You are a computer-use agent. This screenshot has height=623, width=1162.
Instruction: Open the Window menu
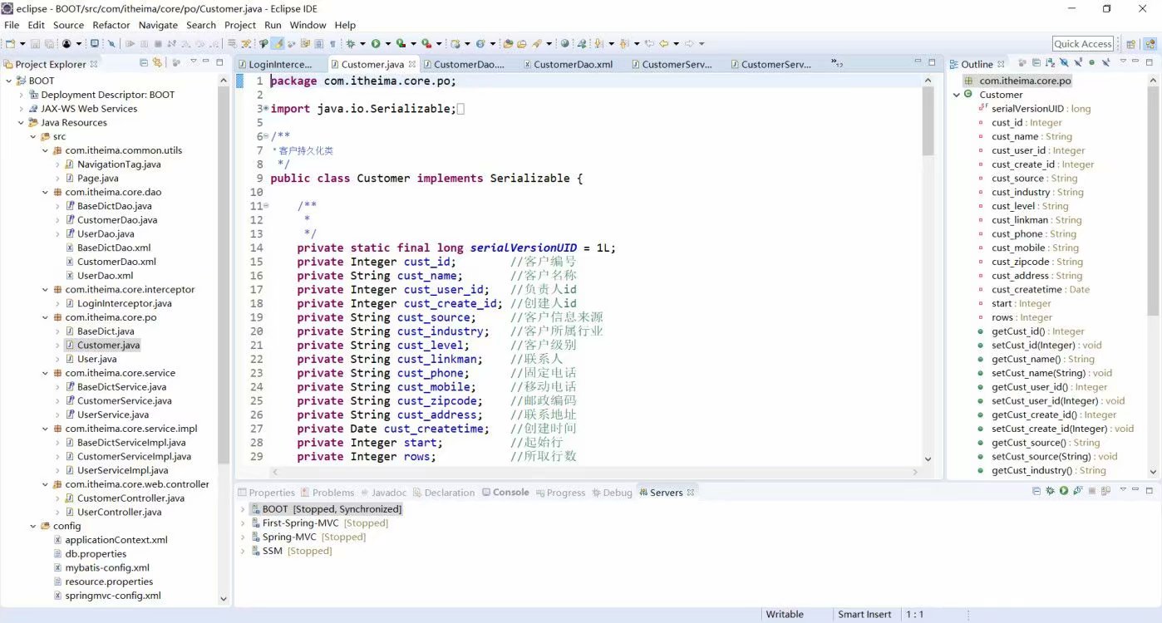[x=308, y=25]
